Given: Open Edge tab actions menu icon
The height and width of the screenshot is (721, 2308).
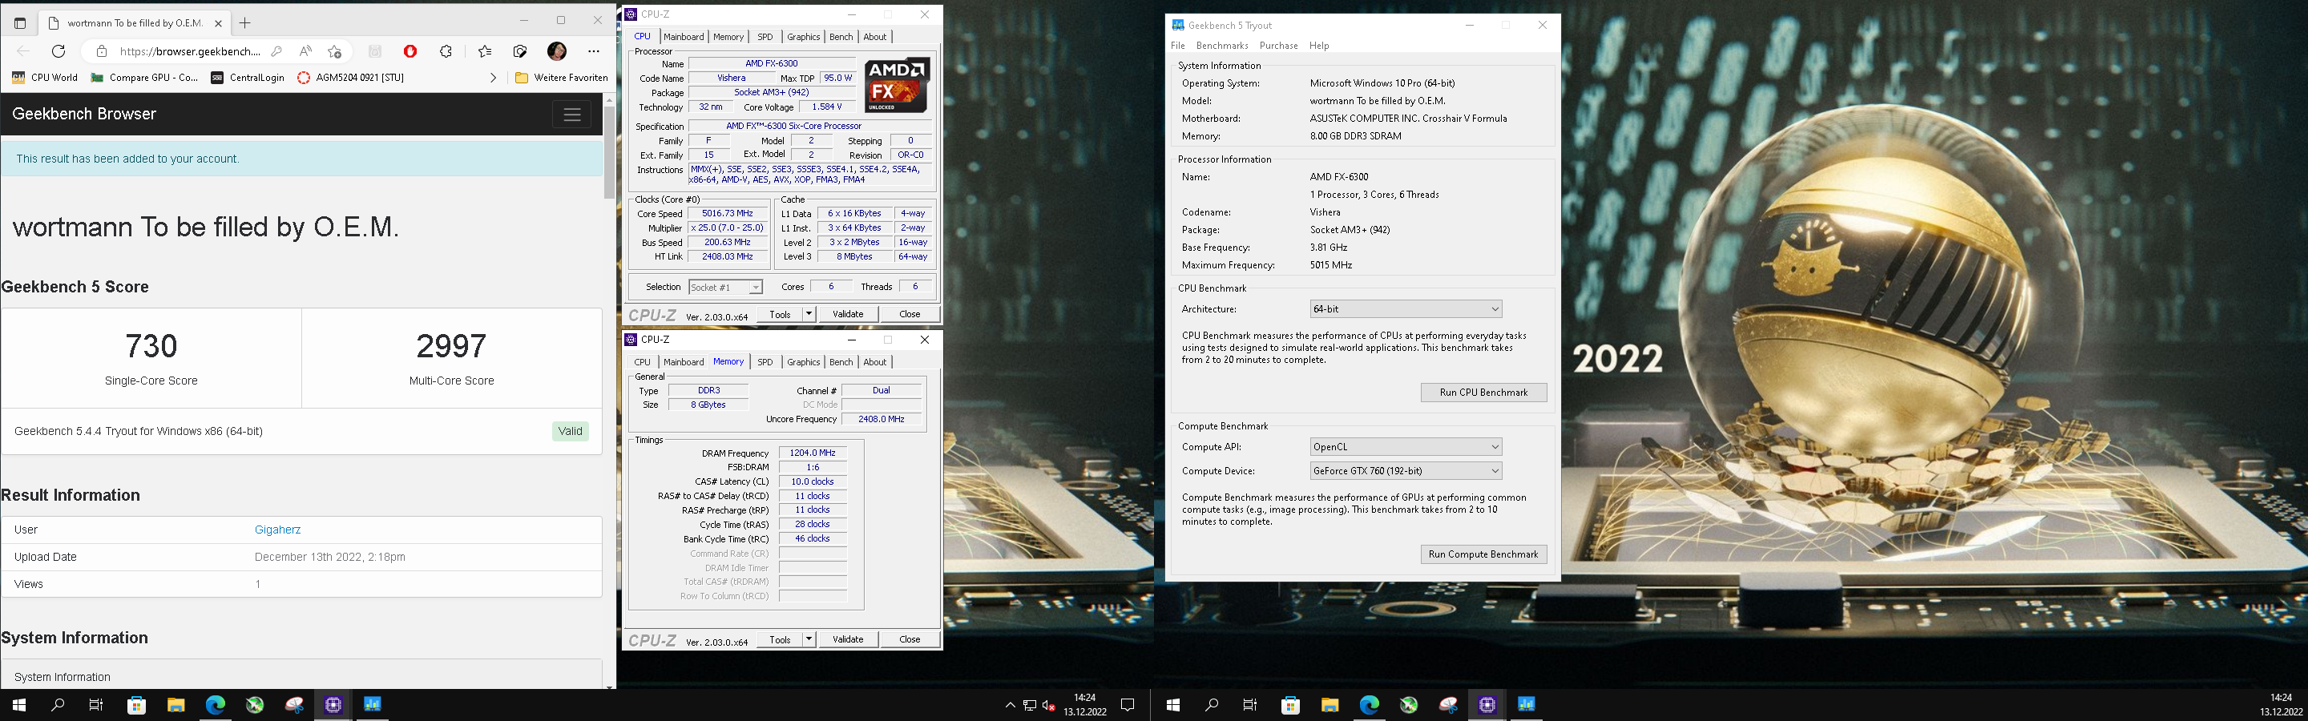Looking at the screenshot, I should click(20, 22).
